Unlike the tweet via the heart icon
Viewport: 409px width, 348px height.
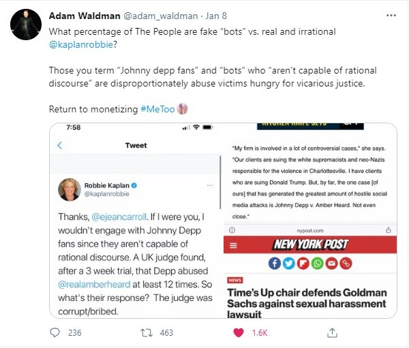point(239,332)
